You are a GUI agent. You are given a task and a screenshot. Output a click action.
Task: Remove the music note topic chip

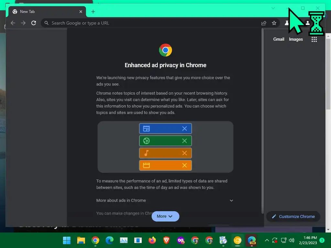point(185,153)
